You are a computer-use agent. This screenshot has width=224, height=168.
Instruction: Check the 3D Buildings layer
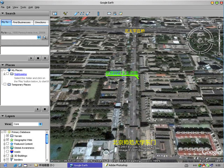(7, 156)
